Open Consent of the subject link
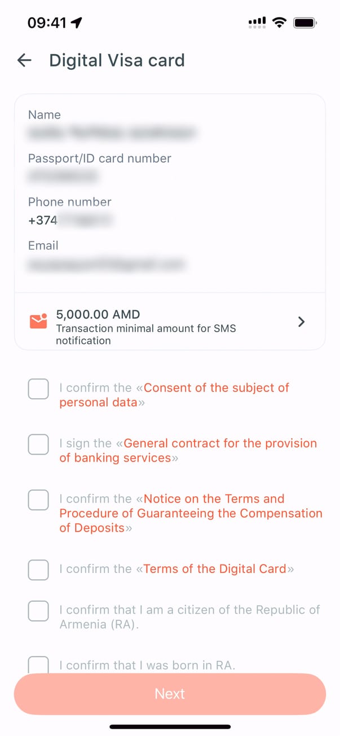340x736 pixels. click(216, 388)
